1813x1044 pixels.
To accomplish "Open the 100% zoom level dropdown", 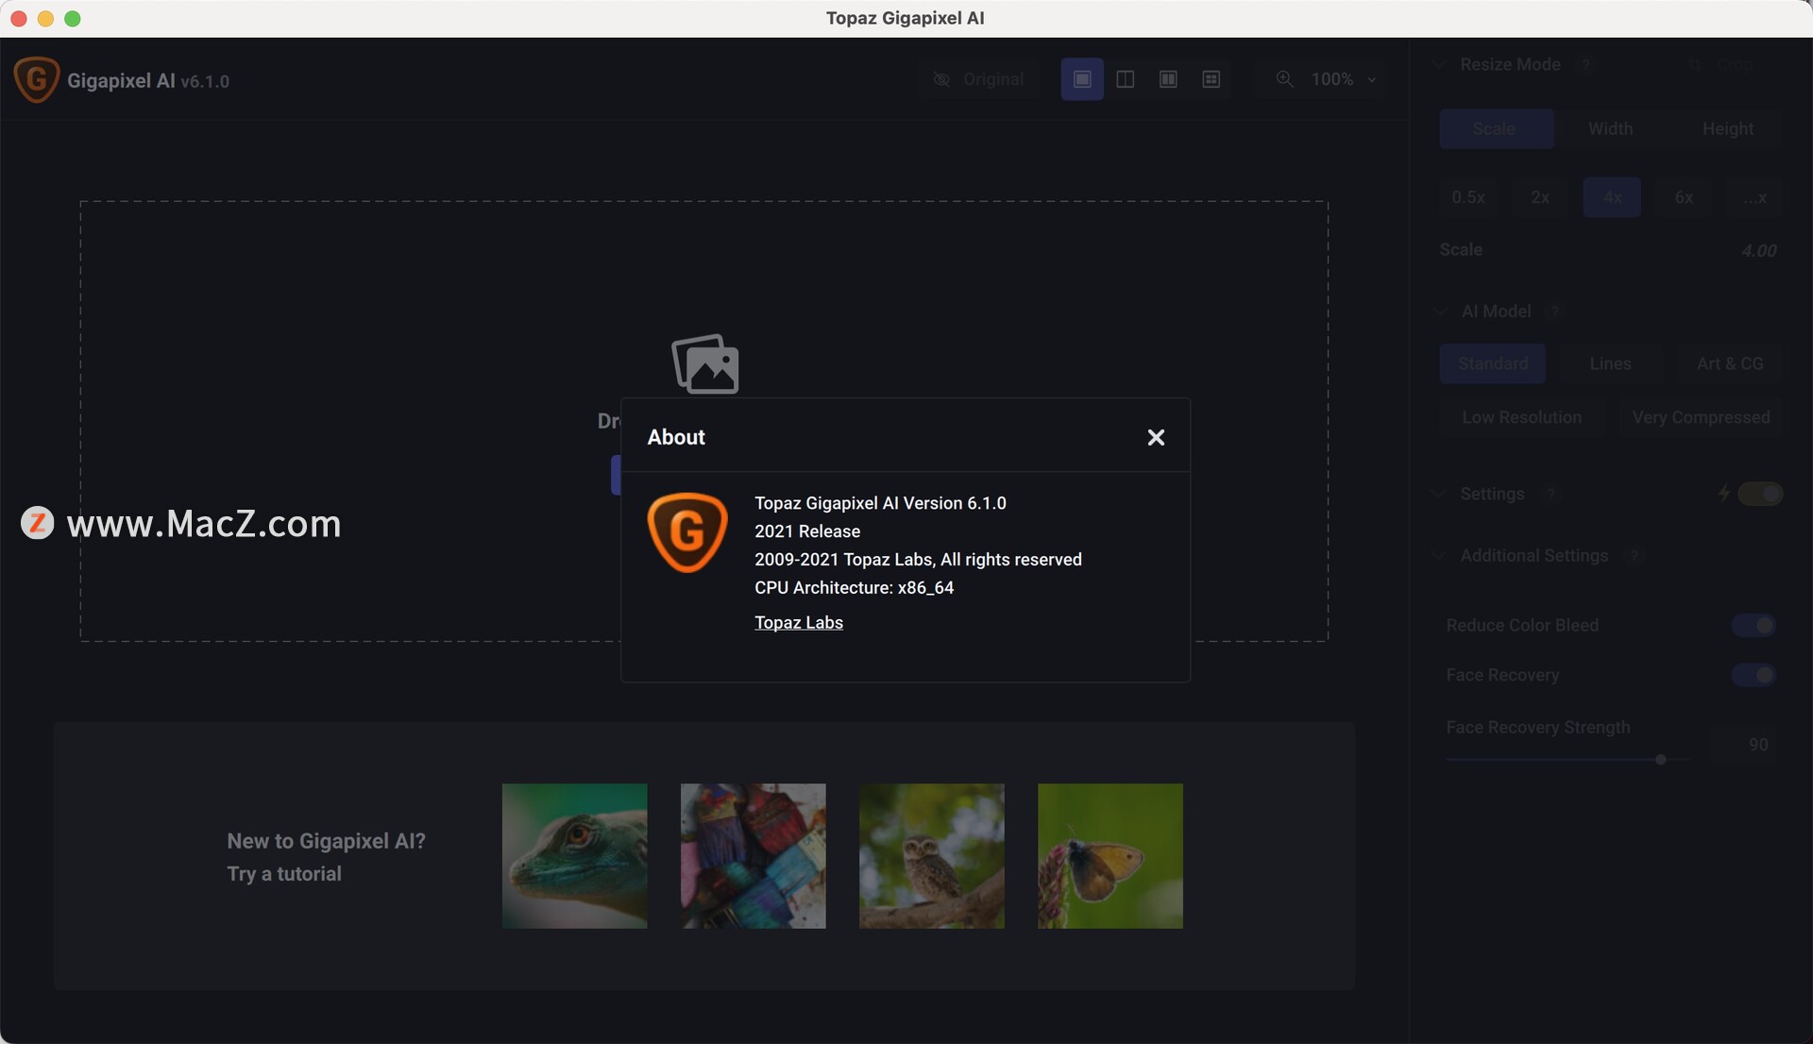I will point(1343,79).
